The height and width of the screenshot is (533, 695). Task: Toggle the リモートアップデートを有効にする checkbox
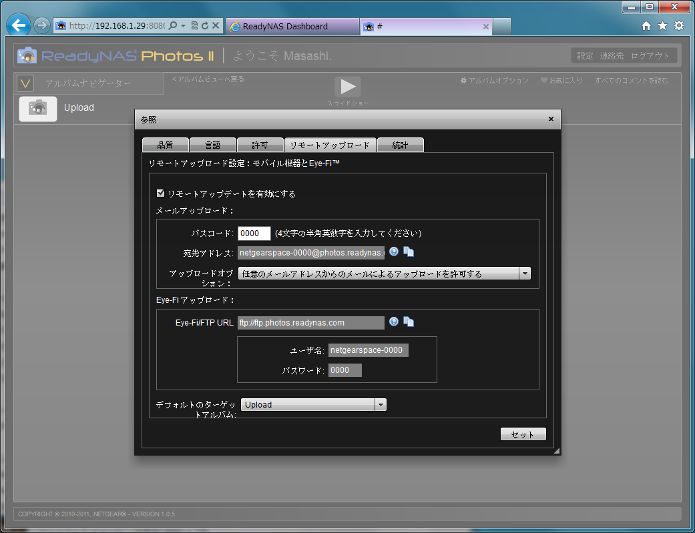[x=160, y=193]
